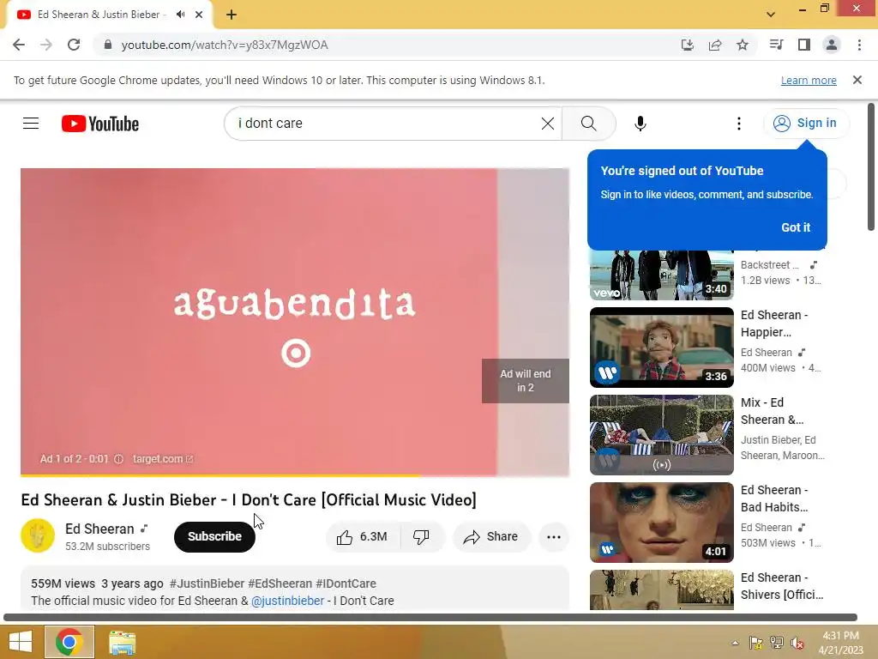
Task: Click the video title text
Action: pyautogui.click(x=249, y=499)
